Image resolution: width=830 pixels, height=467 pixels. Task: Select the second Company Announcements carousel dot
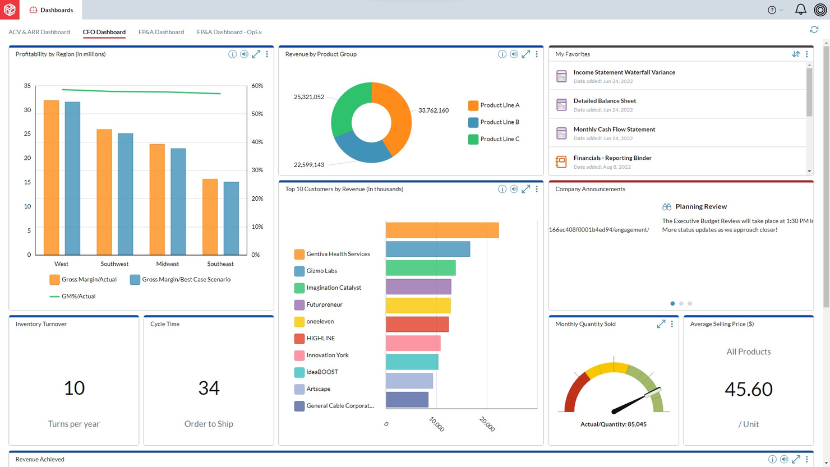(x=681, y=303)
